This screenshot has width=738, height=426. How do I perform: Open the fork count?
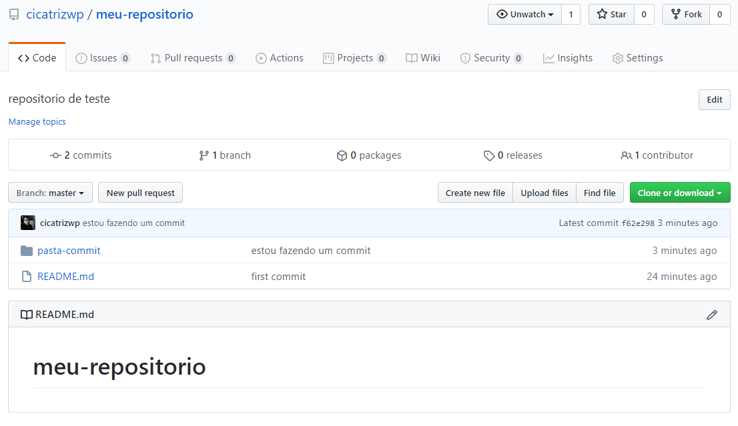pyautogui.click(x=719, y=15)
